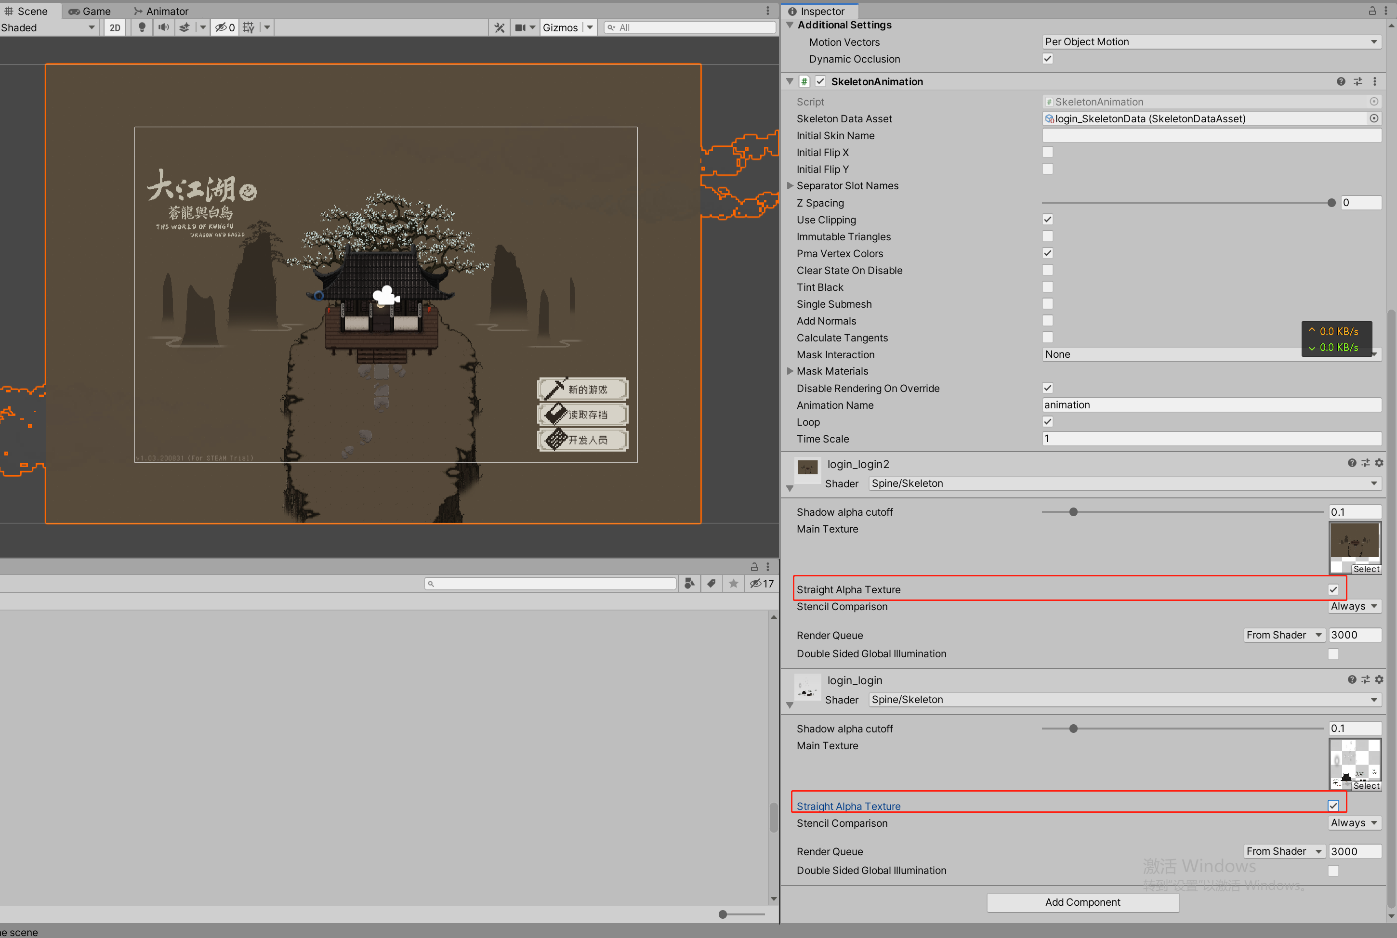
Task: Open login_login2 material settings gear
Action: pos(1379,463)
